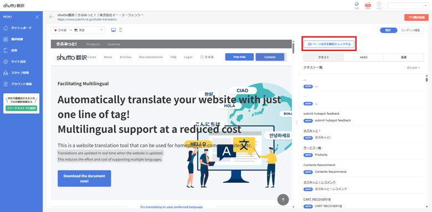Screen dimensions: 432x212
Task: Click the gear icon for サイト設定
Action: pos(6,61)
